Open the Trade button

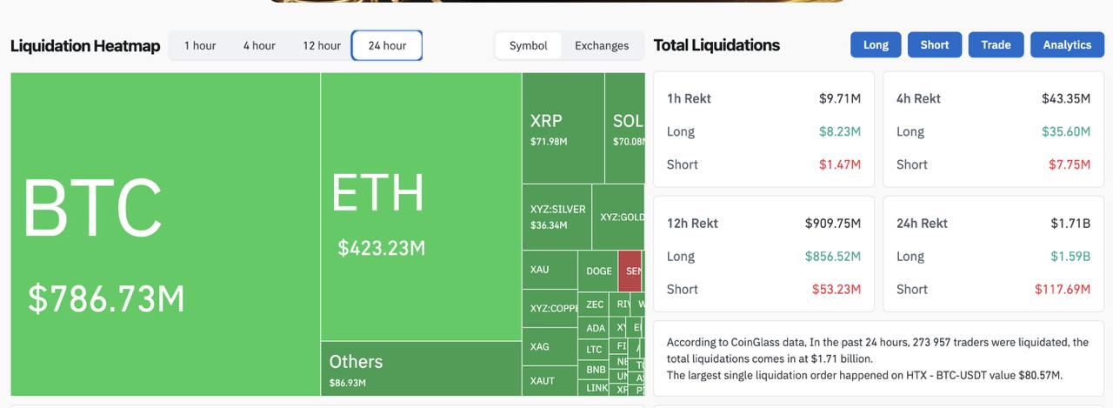996,45
